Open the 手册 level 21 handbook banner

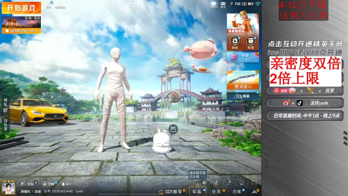pos(243,57)
